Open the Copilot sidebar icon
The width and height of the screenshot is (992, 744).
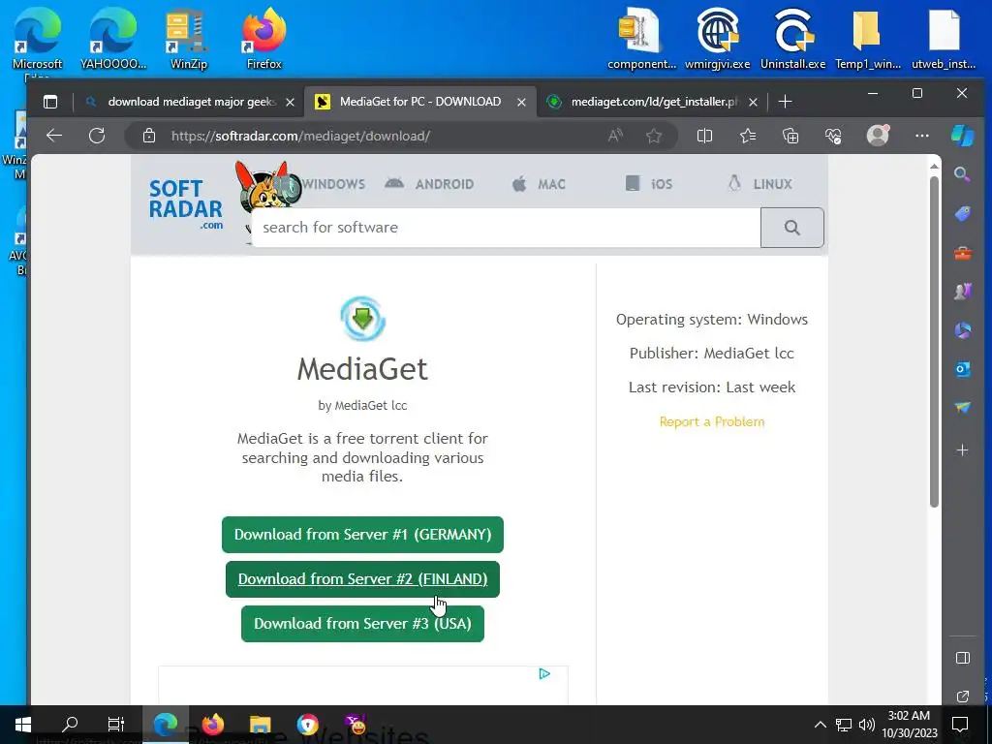tap(962, 136)
